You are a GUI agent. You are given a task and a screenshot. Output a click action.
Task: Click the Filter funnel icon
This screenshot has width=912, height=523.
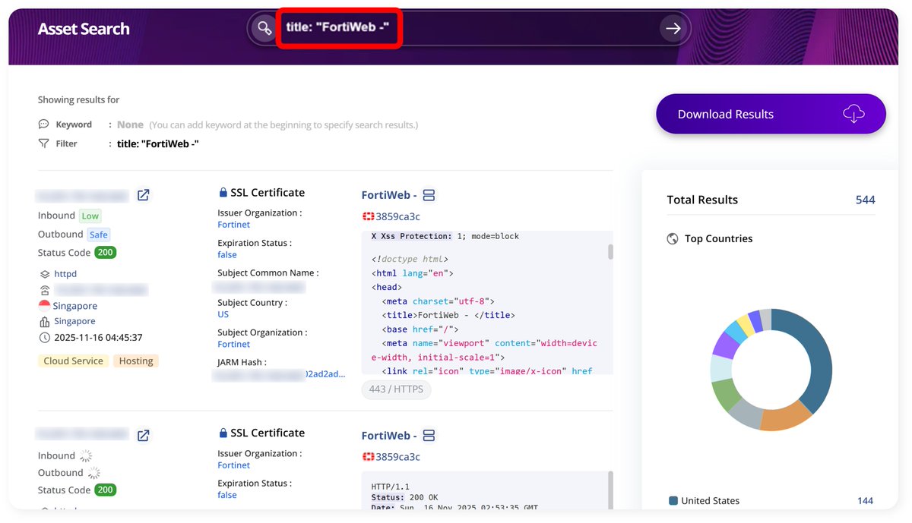[x=43, y=143]
